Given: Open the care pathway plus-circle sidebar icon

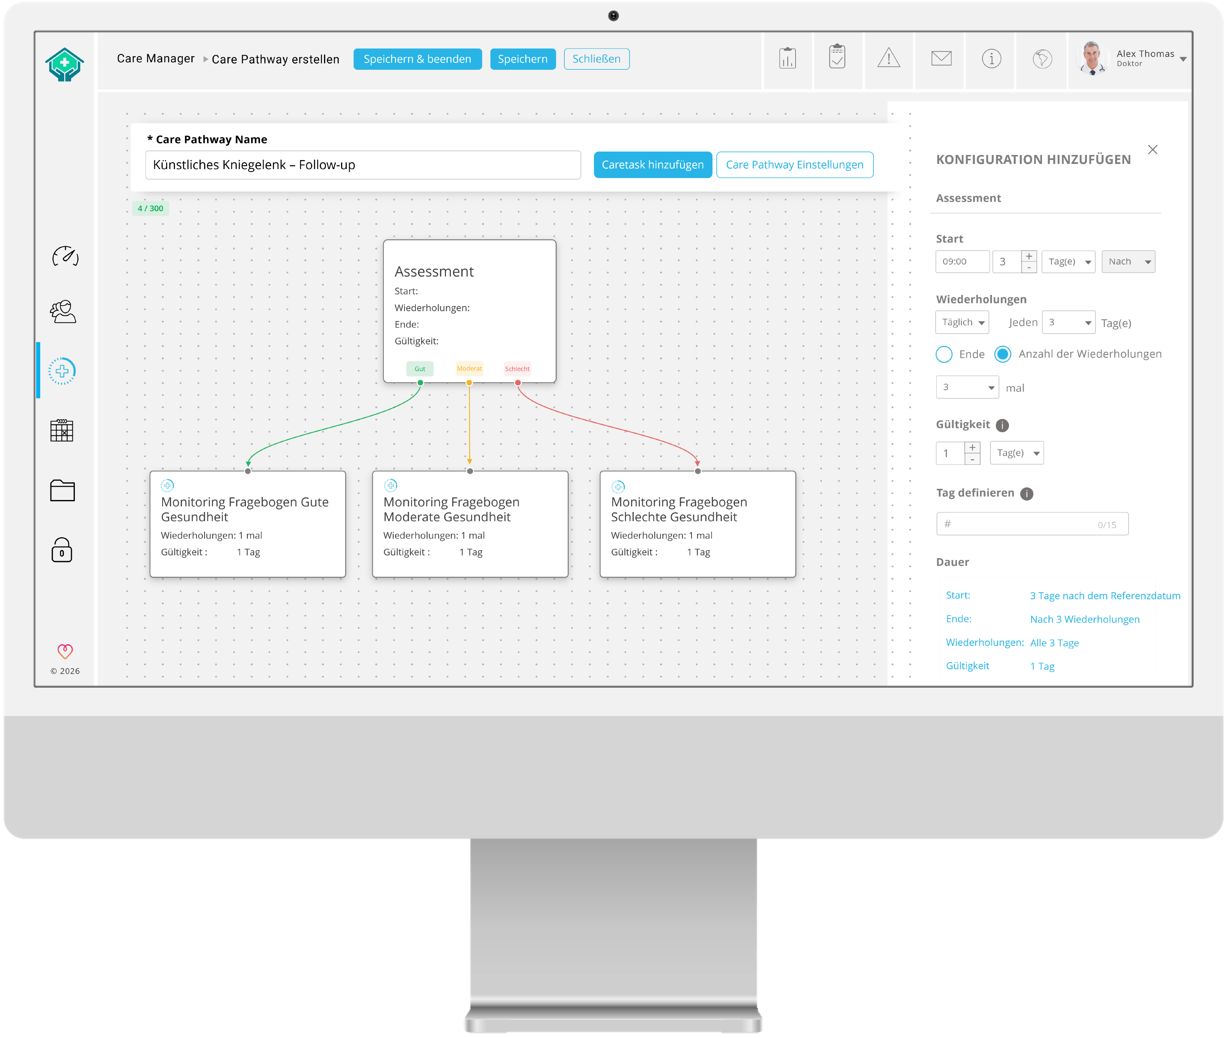Looking at the screenshot, I should point(62,371).
